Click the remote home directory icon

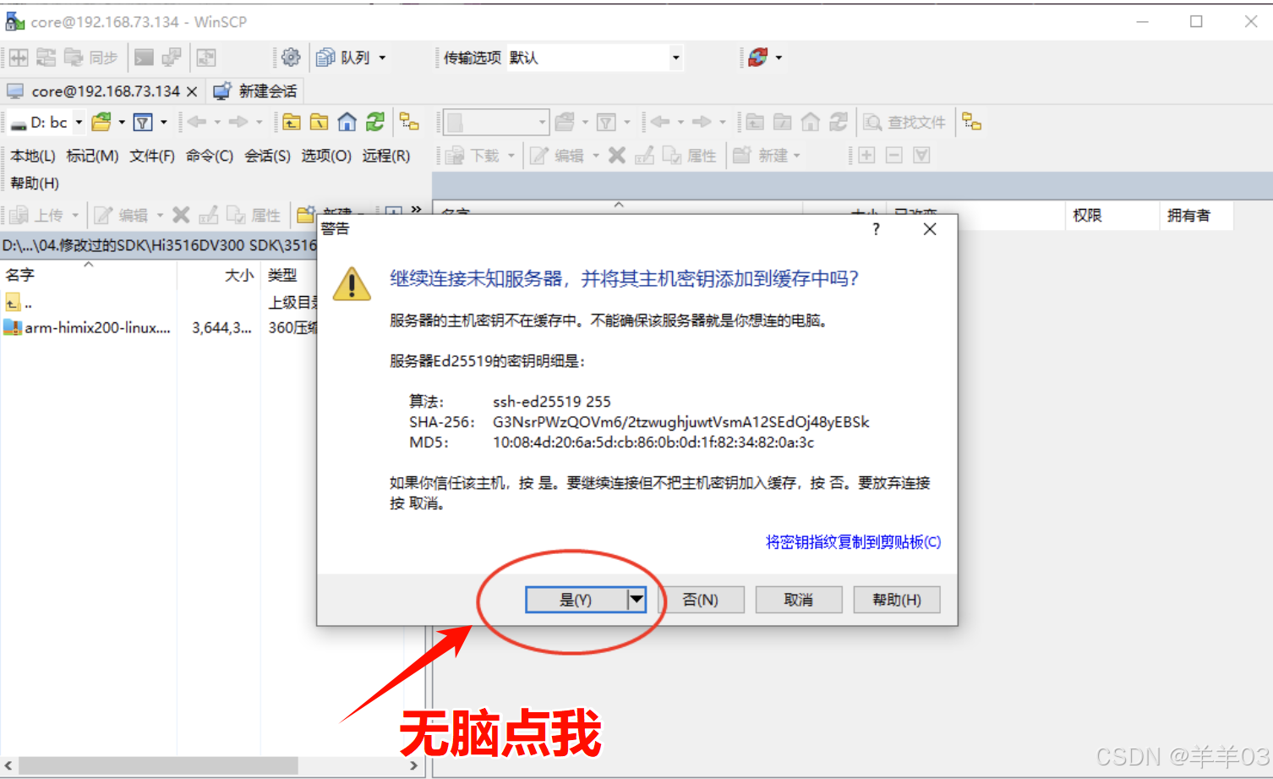811,123
